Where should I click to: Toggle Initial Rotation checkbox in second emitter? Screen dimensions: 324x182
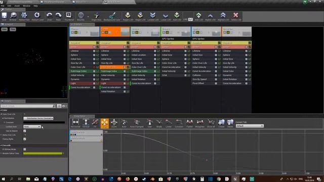pyautogui.click(x=125, y=92)
